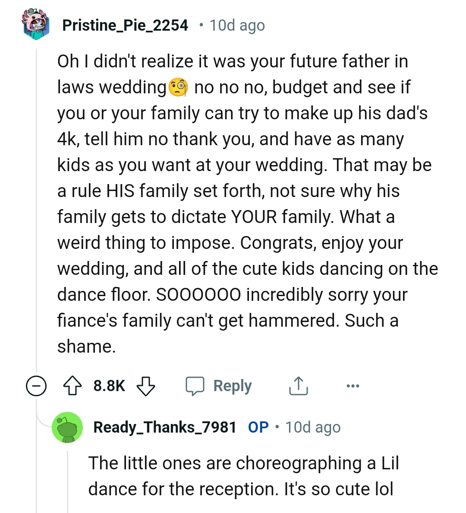Open the share options for the comment

[298, 386]
